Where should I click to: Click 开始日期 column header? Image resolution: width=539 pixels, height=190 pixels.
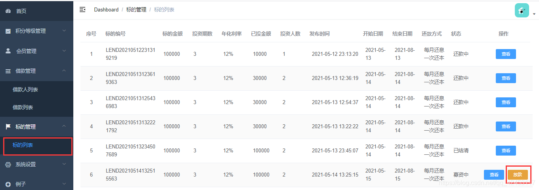(373, 34)
